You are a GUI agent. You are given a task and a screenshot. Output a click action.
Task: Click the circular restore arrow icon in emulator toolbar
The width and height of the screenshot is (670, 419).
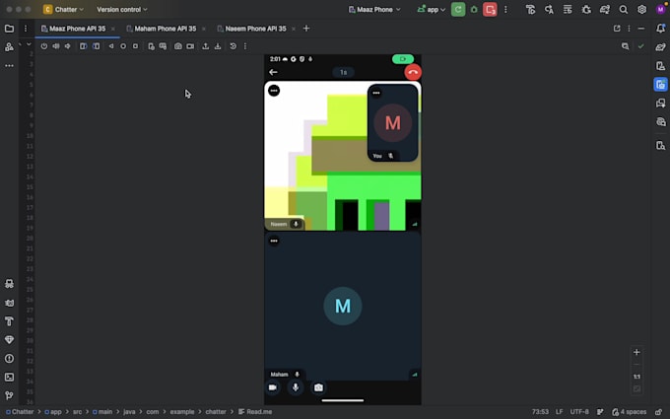(x=233, y=46)
